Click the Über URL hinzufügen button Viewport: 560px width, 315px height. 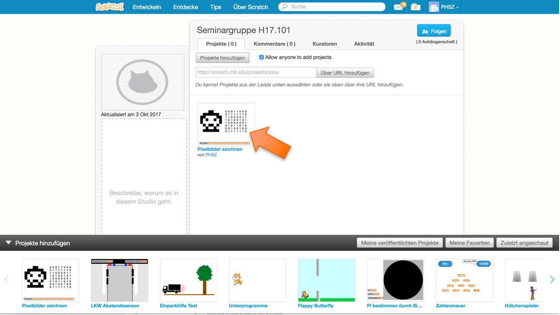click(345, 73)
